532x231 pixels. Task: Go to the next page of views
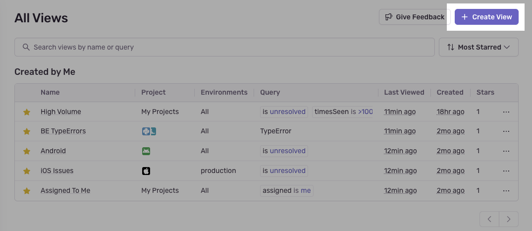click(x=509, y=219)
